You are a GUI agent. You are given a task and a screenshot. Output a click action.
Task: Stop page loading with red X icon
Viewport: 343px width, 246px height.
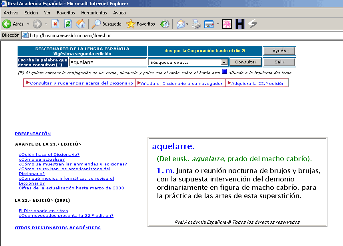point(55,24)
